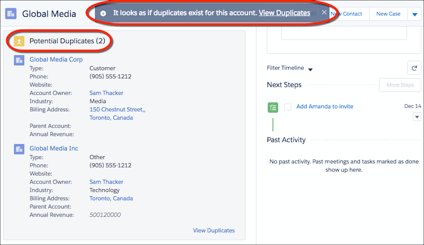Click the info icon in duplicates banner

pos(103,13)
